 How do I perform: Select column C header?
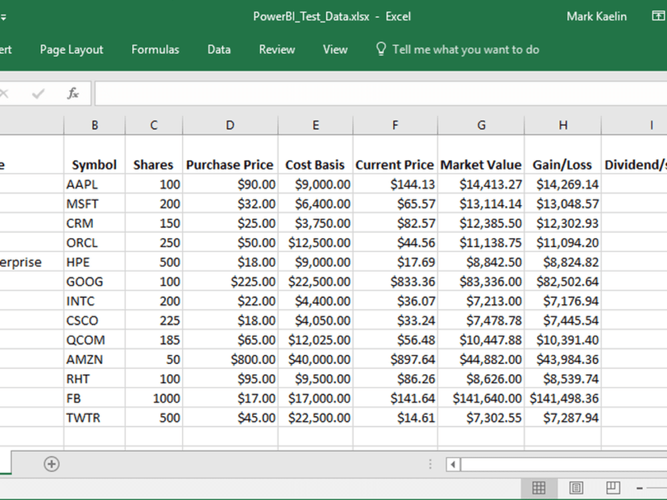[153, 125]
